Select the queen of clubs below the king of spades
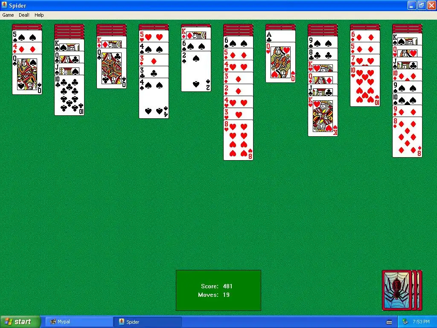This screenshot has height=328, width=437. point(70,57)
